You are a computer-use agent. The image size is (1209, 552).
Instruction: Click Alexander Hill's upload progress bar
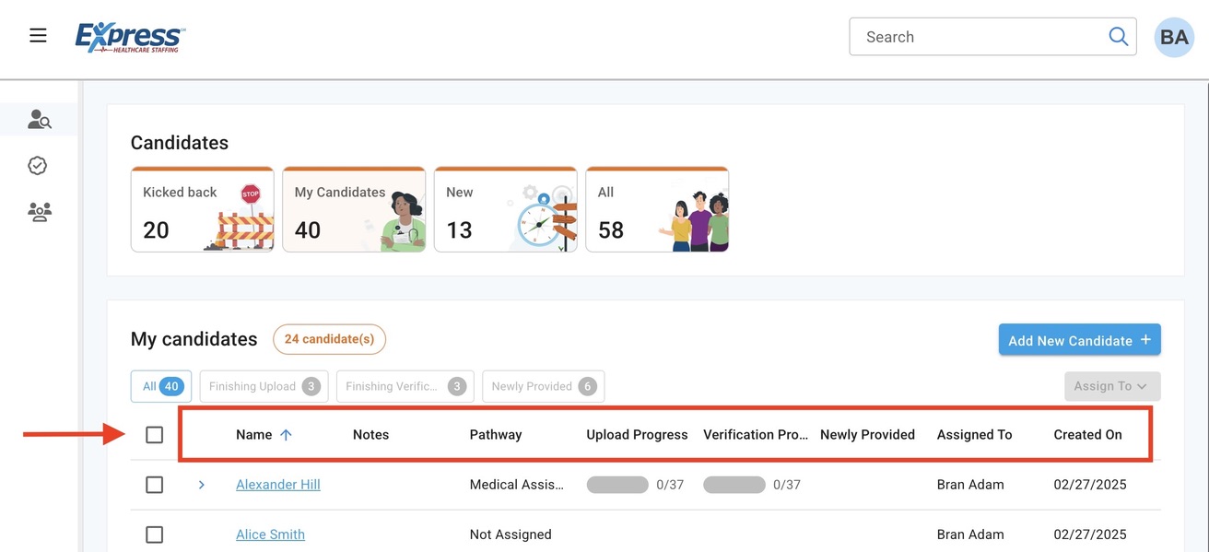point(617,485)
